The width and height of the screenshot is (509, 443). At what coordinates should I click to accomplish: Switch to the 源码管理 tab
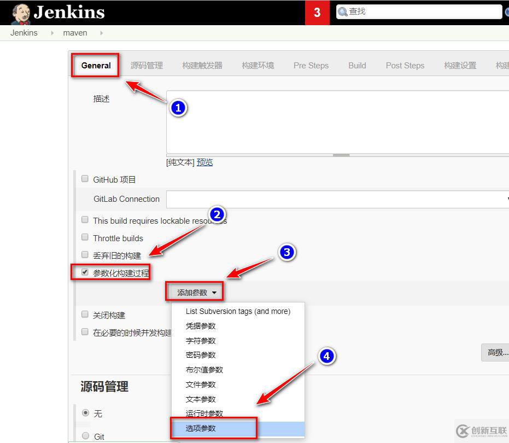(x=147, y=65)
